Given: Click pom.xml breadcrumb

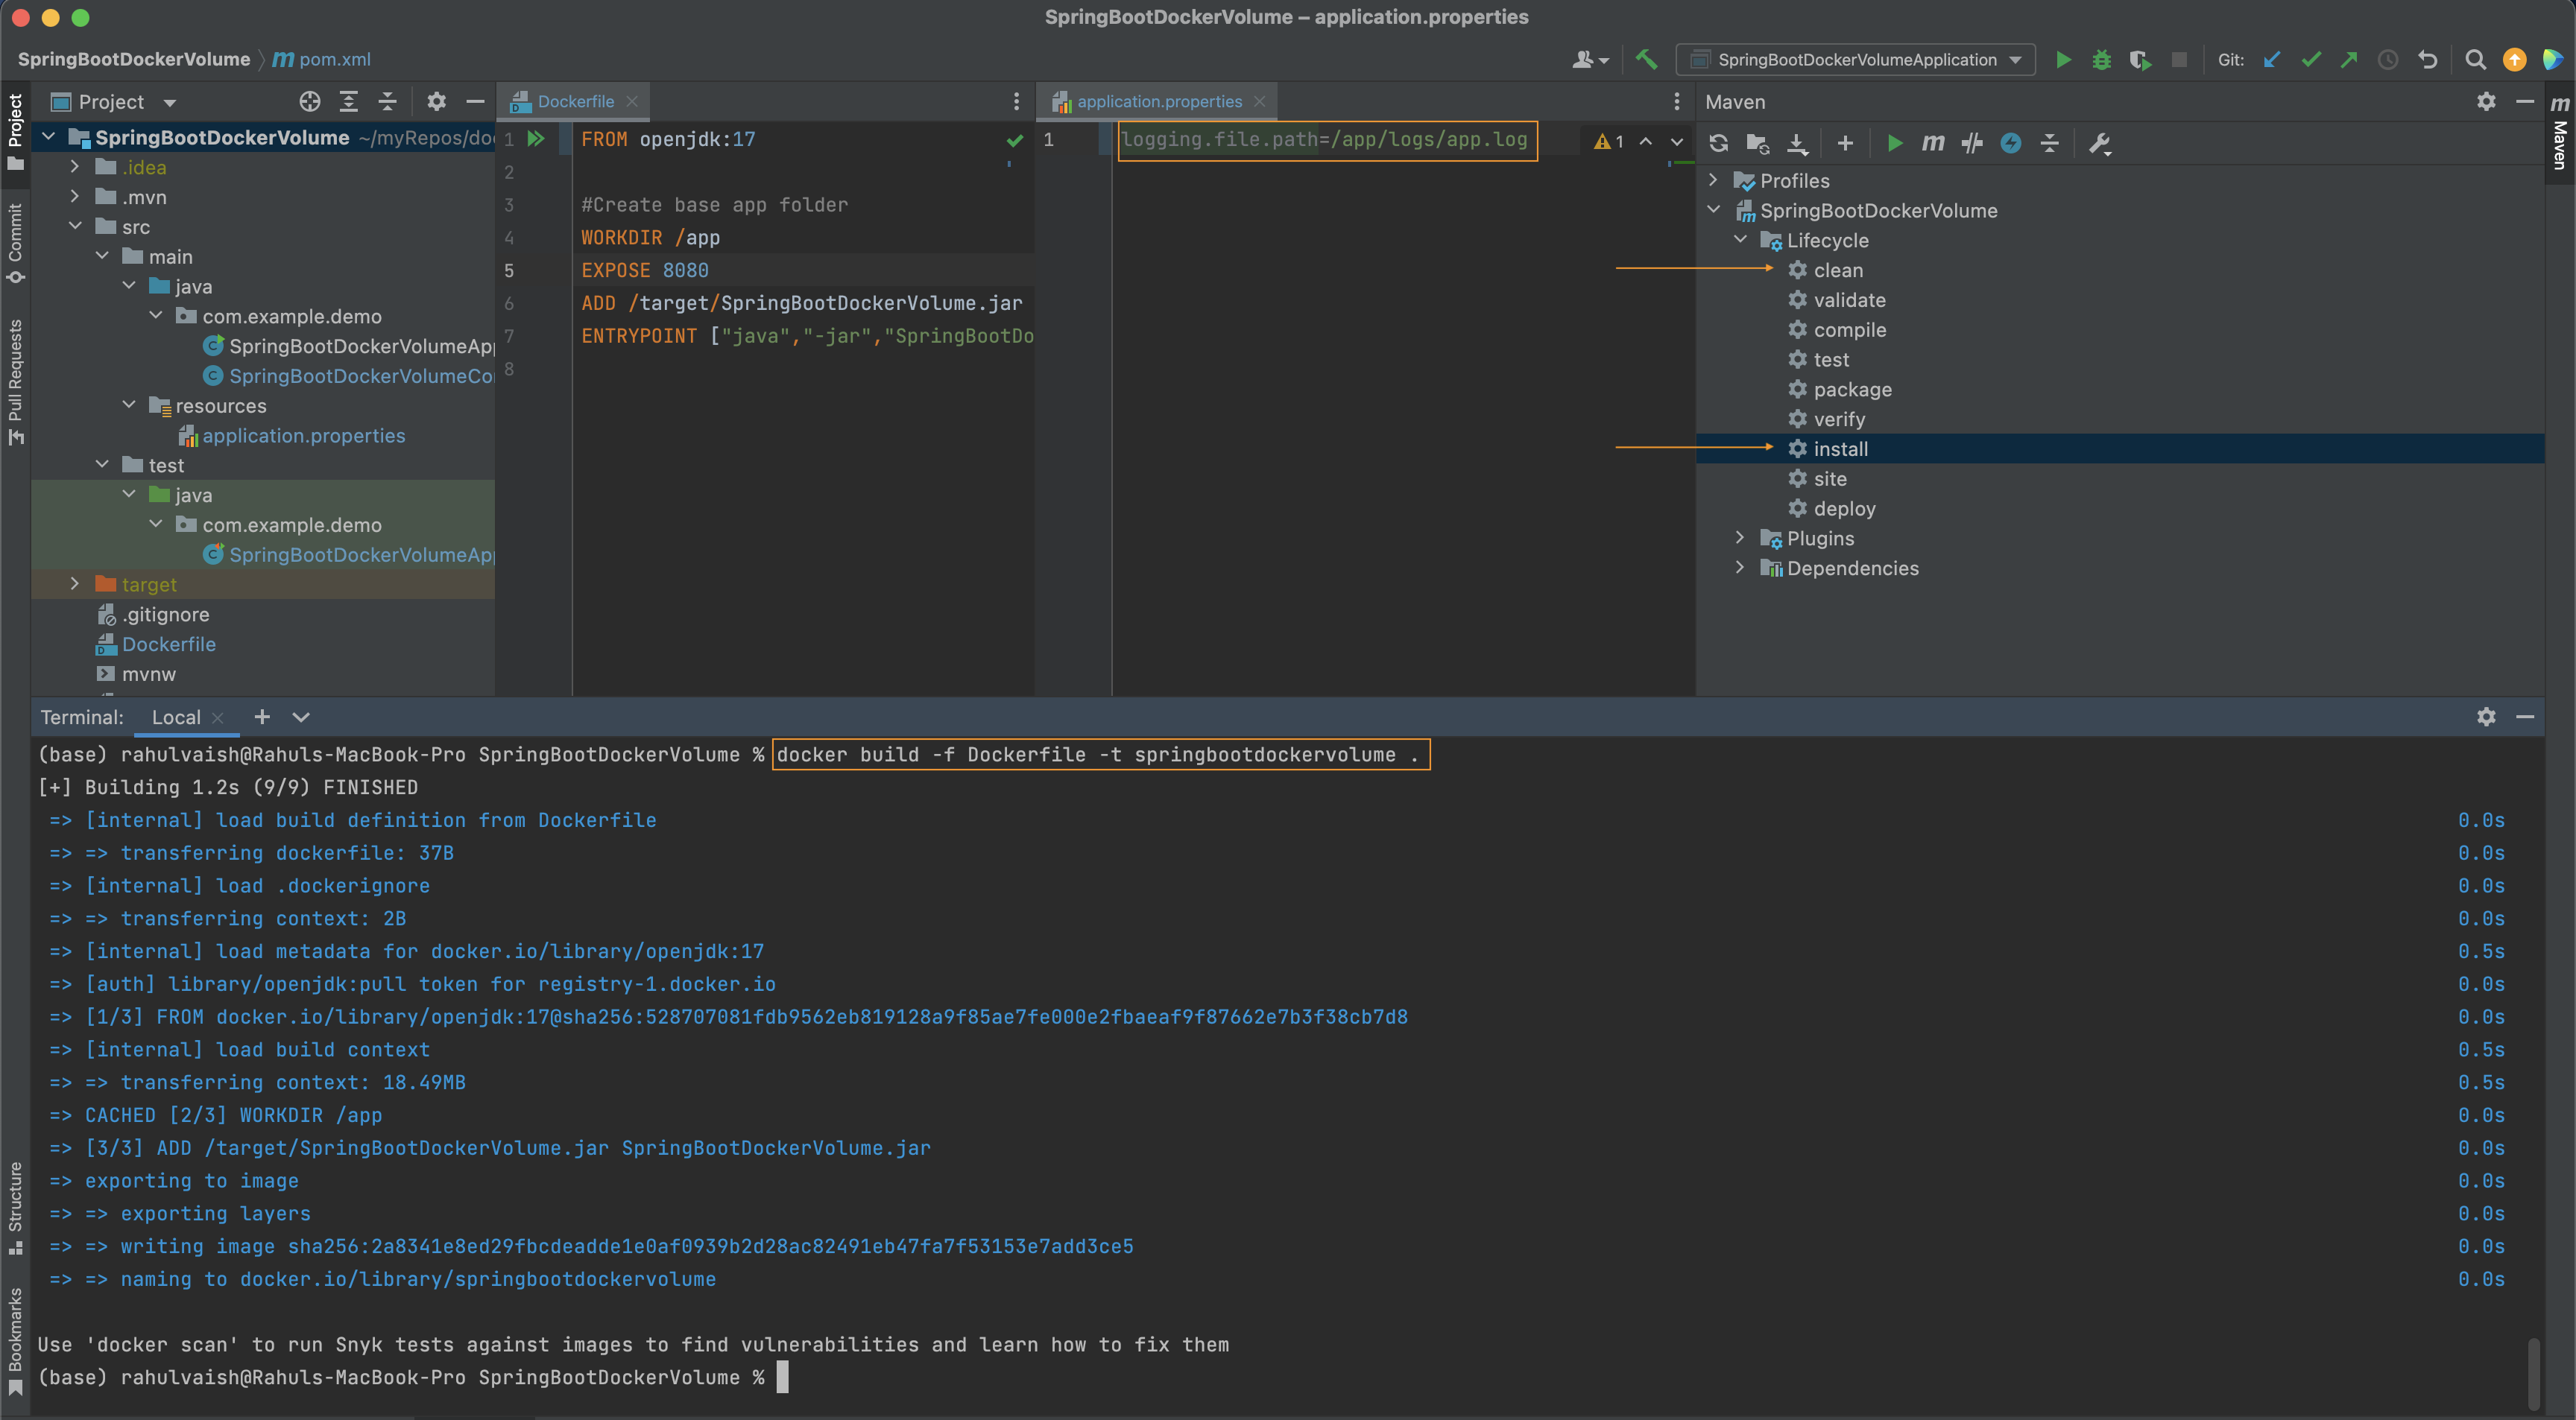Looking at the screenshot, I should tap(322, 60).
